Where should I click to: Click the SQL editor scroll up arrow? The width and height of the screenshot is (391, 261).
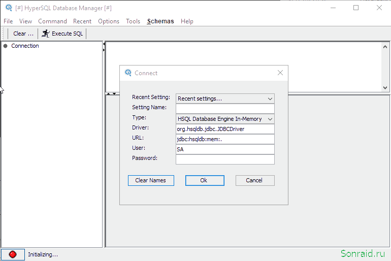tap(385, 47)
